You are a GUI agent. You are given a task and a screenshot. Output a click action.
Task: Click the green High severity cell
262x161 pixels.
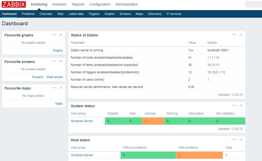click(134, 121)
